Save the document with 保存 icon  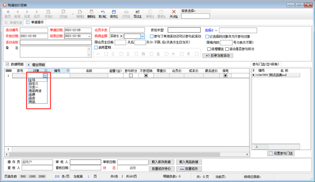pyautogui.click(x=114, y=12)
